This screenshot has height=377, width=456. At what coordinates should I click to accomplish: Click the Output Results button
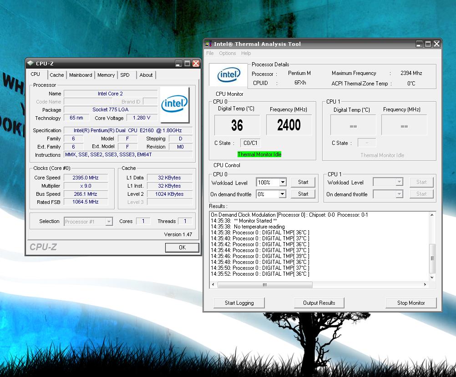(319, 303)
